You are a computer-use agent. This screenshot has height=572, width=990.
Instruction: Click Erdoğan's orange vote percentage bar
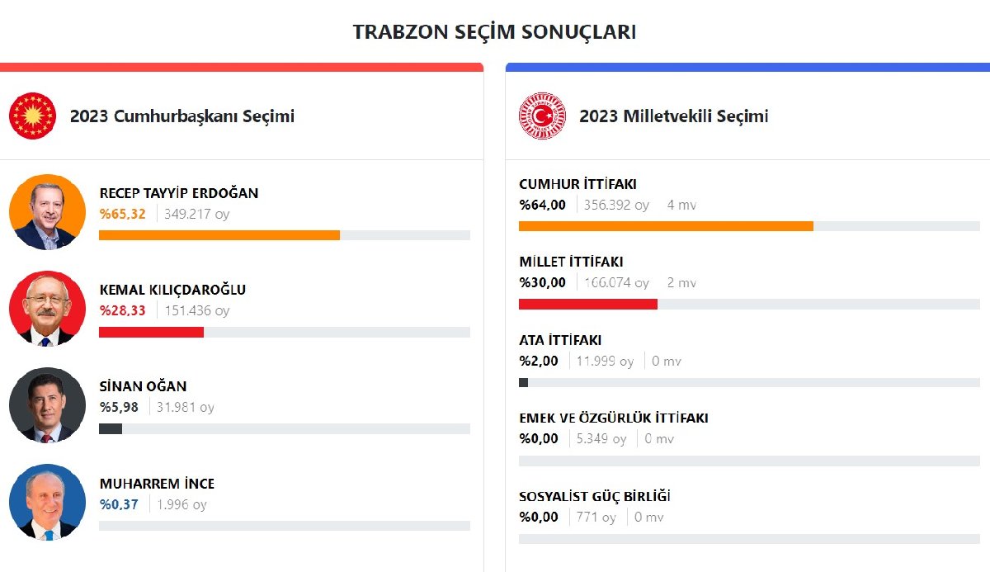[219, 235]
